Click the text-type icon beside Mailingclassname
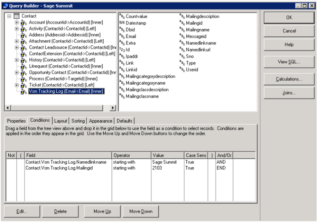Image resolution: width=317 pixels, height=222 pixels. tap(122, 96)
